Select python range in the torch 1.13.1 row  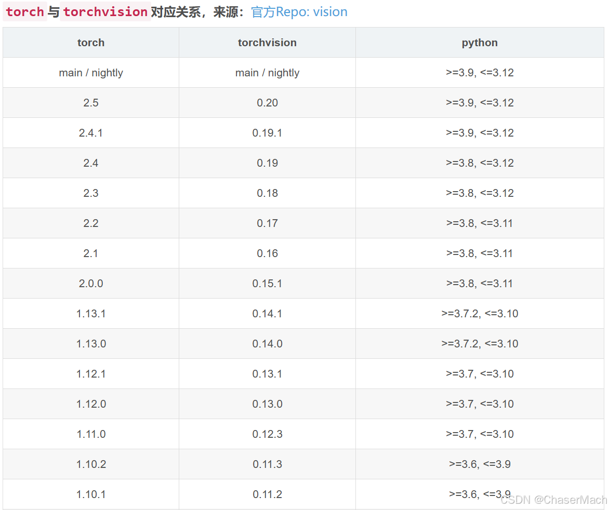(480, 314)
